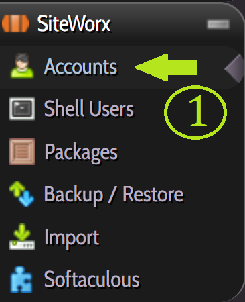Click the green arrow pointing at Accounts

tap(167, 67)
